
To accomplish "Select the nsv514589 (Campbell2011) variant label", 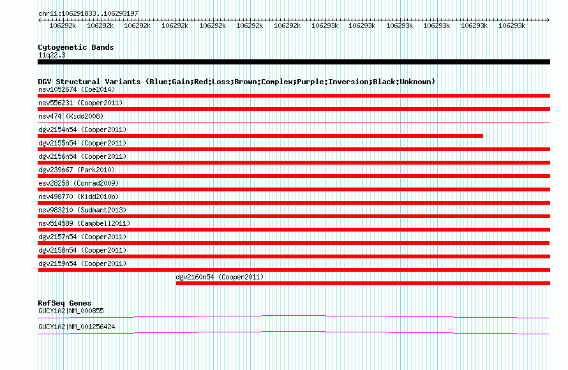I will 84,223.
